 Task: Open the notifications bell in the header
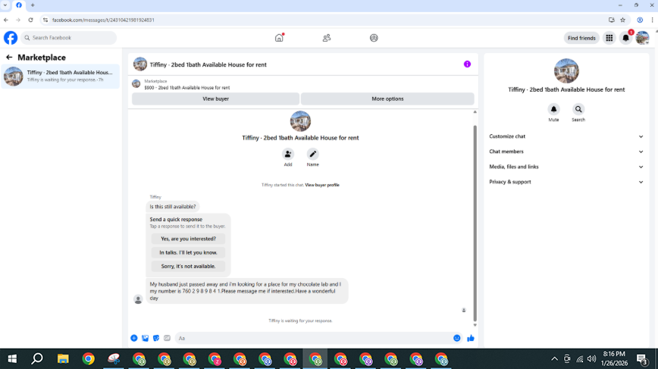click(625, 38)
